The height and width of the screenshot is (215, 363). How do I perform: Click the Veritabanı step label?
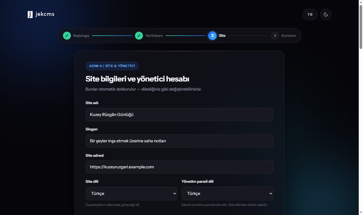pos(154,36)
